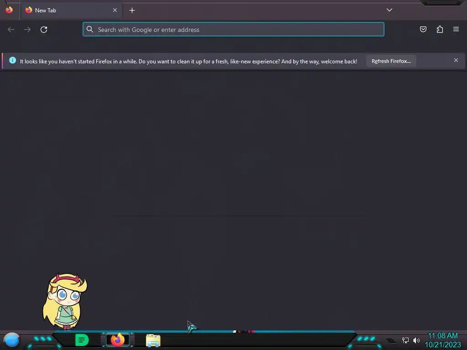The height and width of the screenshot is (350, 467).
Task: Focus the Search with Google address bar
Action: (x=233, y=30)
